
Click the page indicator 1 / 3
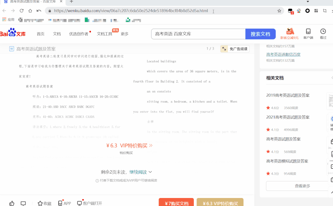click(210, 49)
